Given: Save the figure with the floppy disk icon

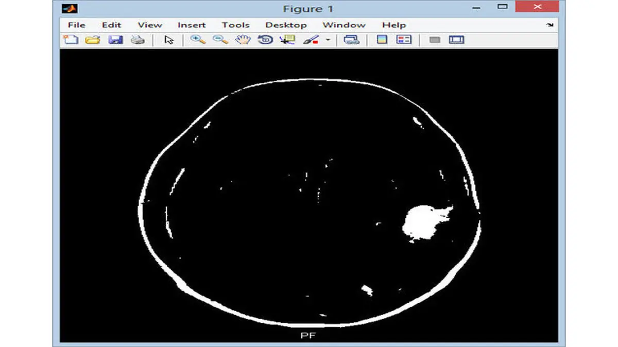Looking at the screenshot, I should click(115, 40).
